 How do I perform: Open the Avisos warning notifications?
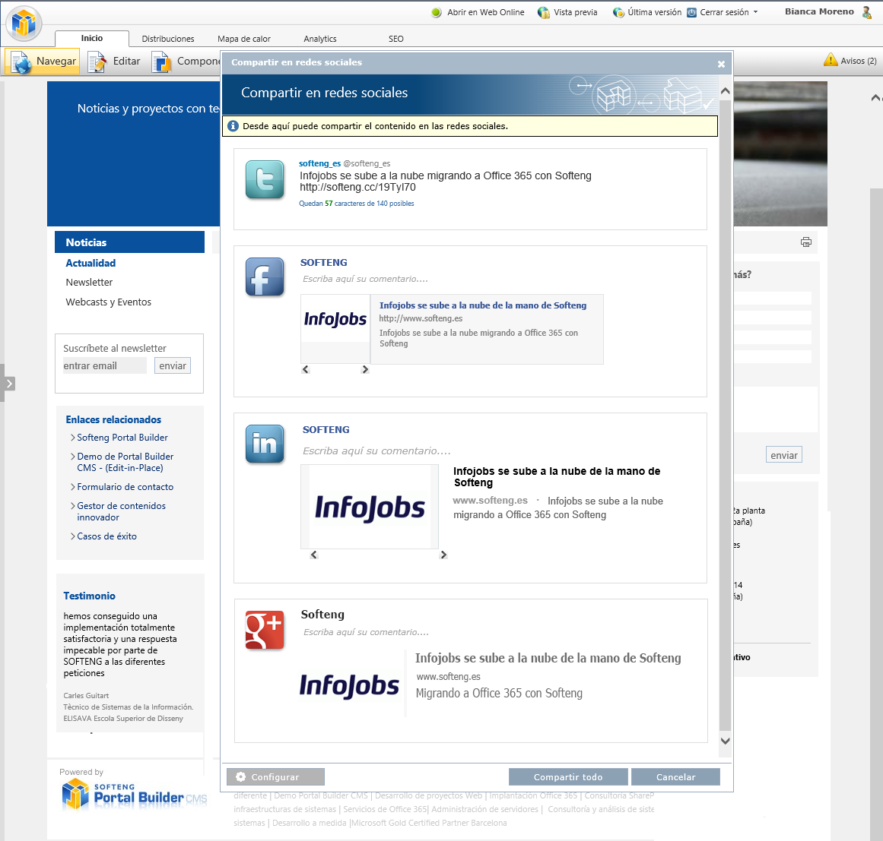pos(850,61)
